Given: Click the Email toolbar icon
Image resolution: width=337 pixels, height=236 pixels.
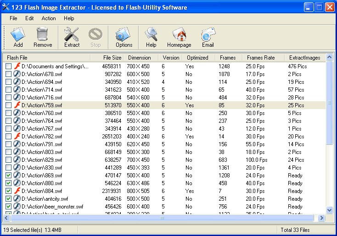Looking at the screenshot, I should pyautogui.click(x=208, y=34).
